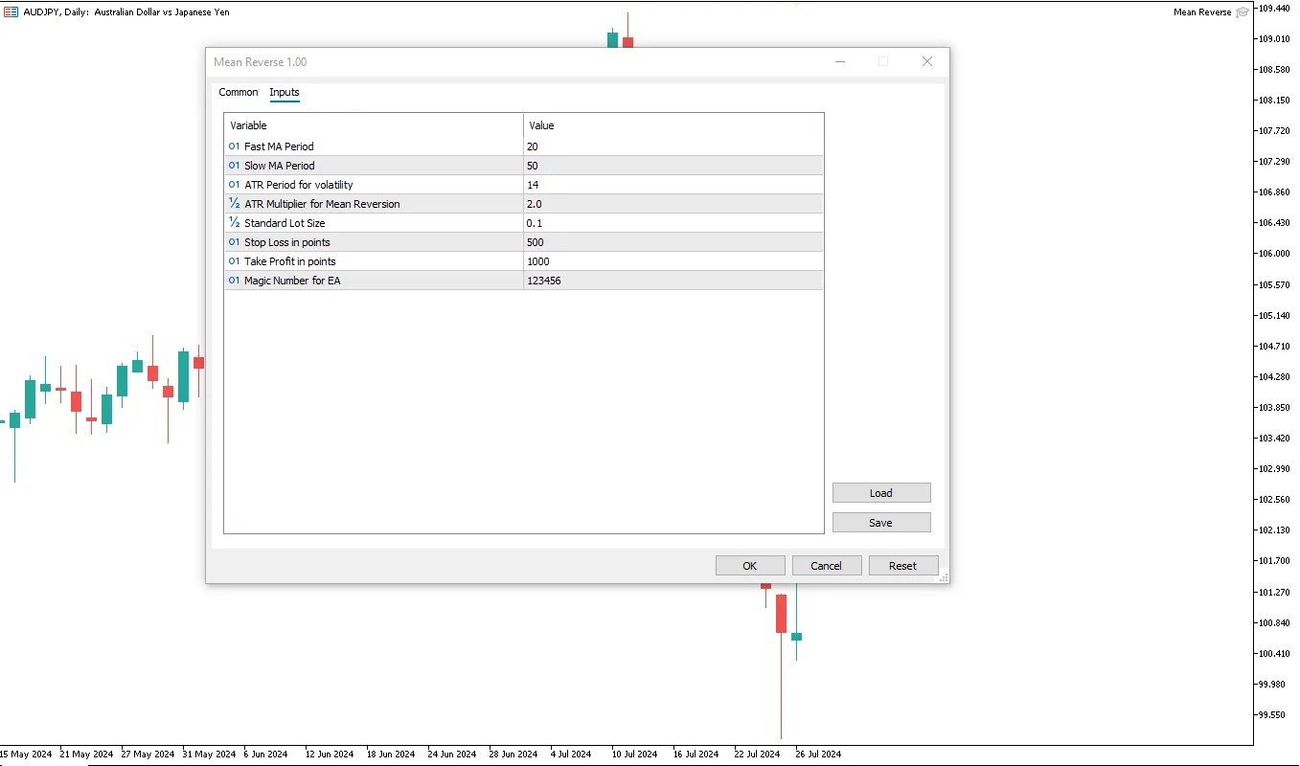Reset inputs with the Reset button

click(902, 566)
